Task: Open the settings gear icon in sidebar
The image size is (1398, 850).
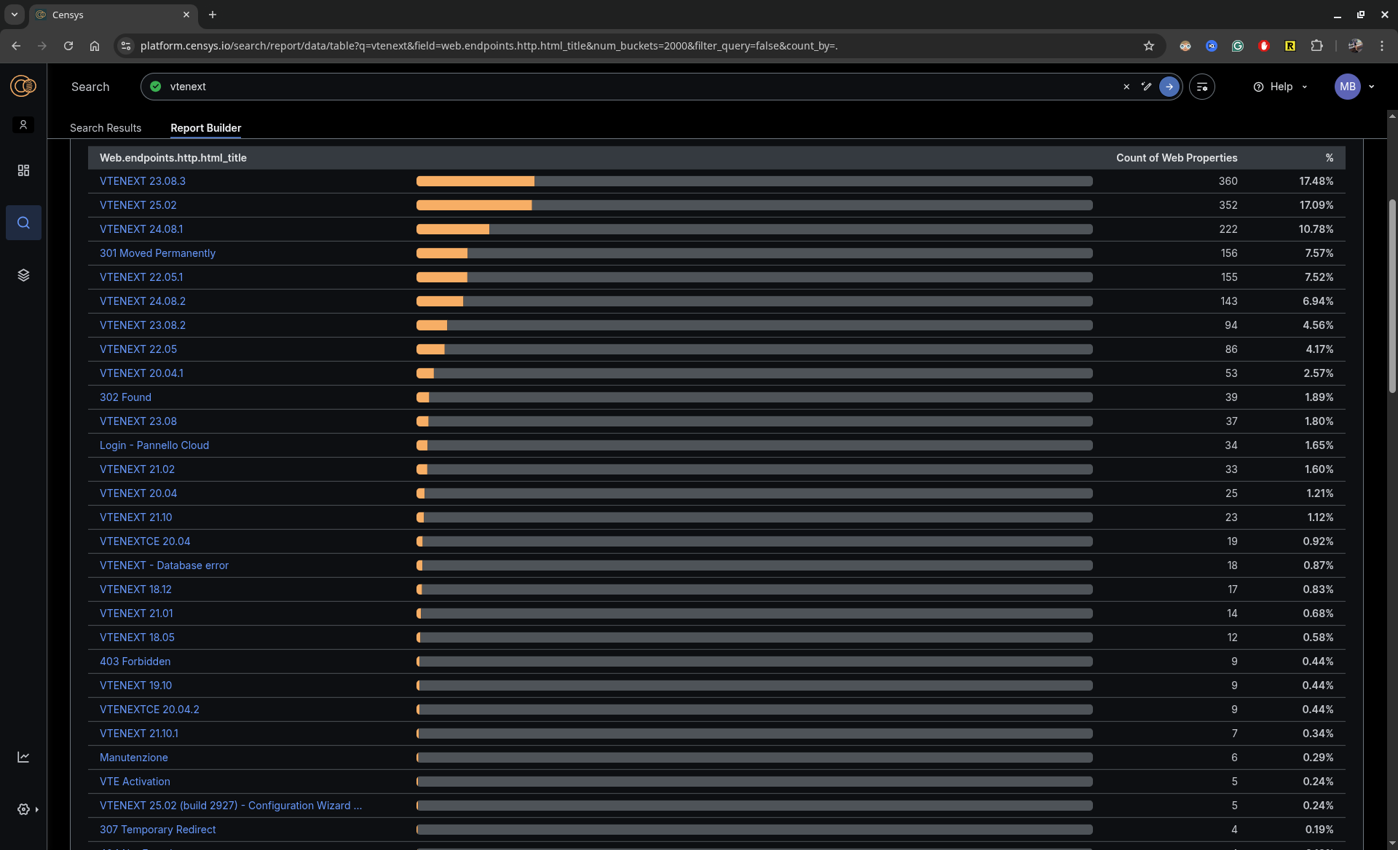Action: (23, 809)
